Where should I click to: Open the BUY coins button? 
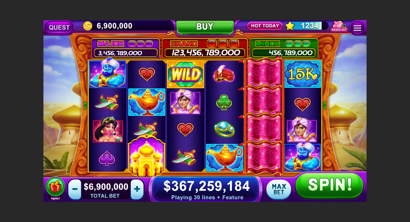coord(205,27)
